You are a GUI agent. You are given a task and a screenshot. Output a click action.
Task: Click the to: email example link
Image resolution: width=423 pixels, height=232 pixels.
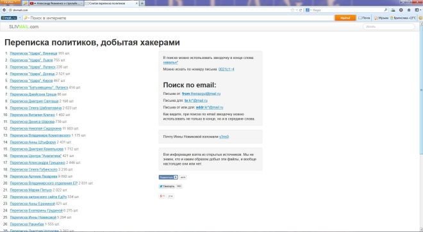(196, 101)
